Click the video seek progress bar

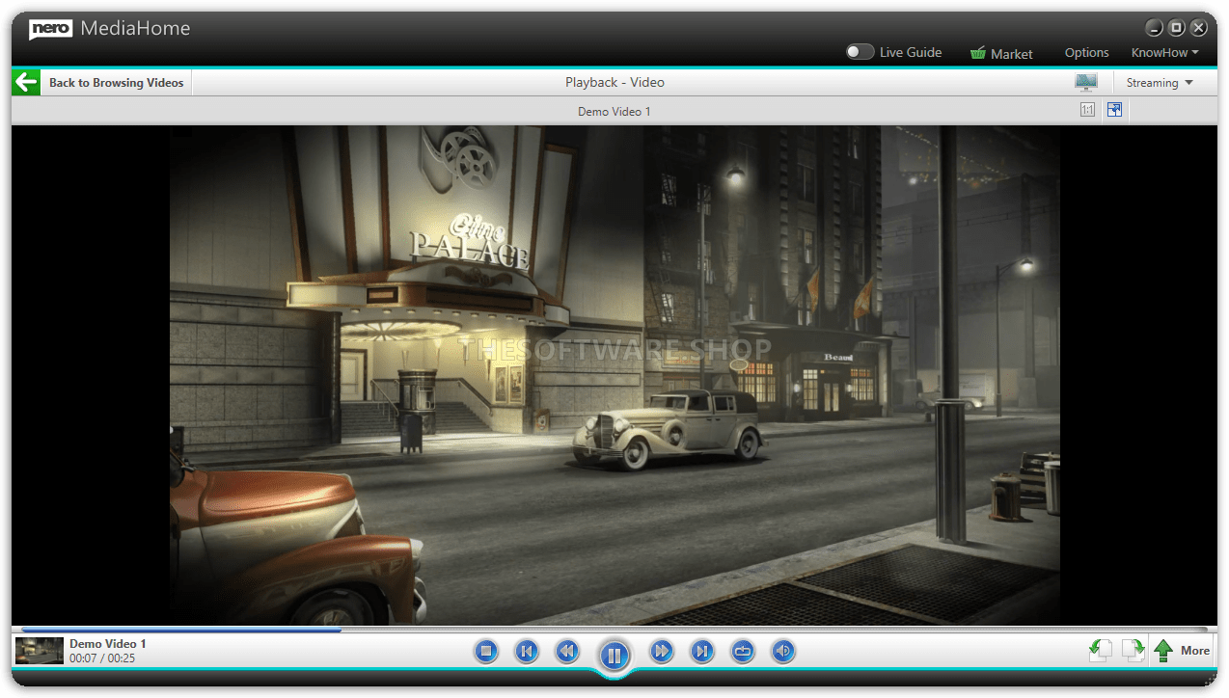614,630
